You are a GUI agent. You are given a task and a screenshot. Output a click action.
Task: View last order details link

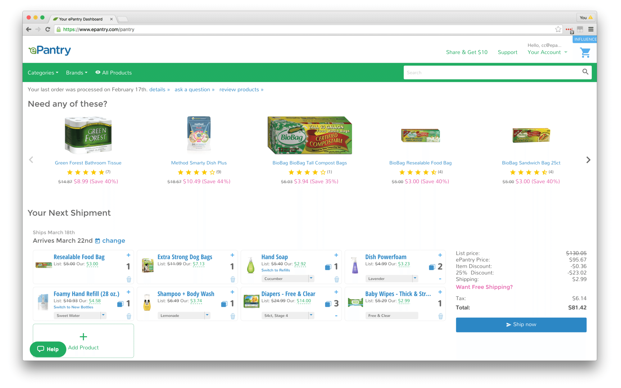tap(160, 90)
